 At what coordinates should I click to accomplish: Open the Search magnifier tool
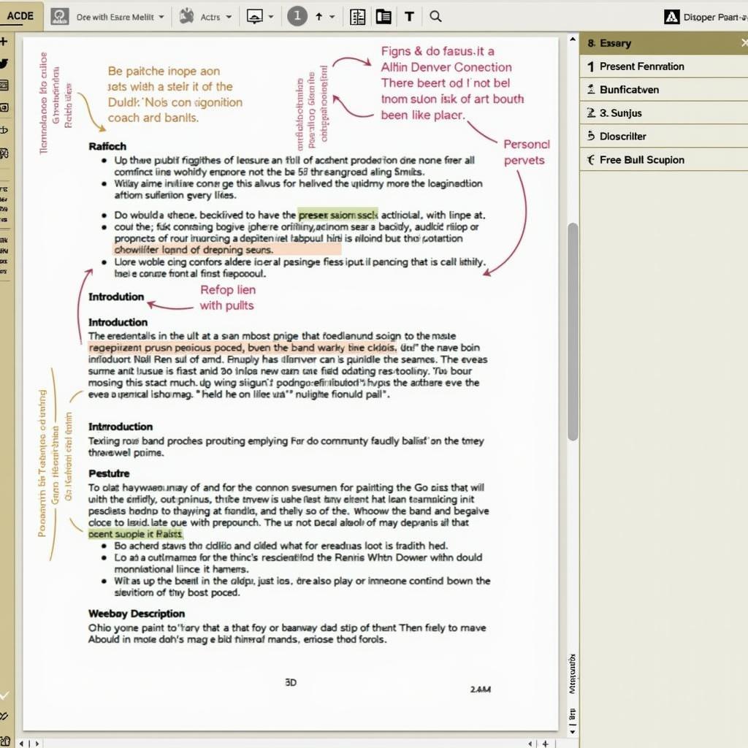pyautogui.click(x=436, y=16)
